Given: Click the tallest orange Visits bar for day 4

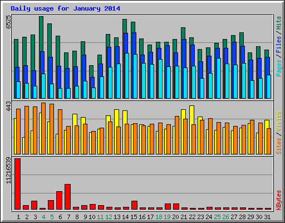Looking at the screenshot, I should pos(43,128).
